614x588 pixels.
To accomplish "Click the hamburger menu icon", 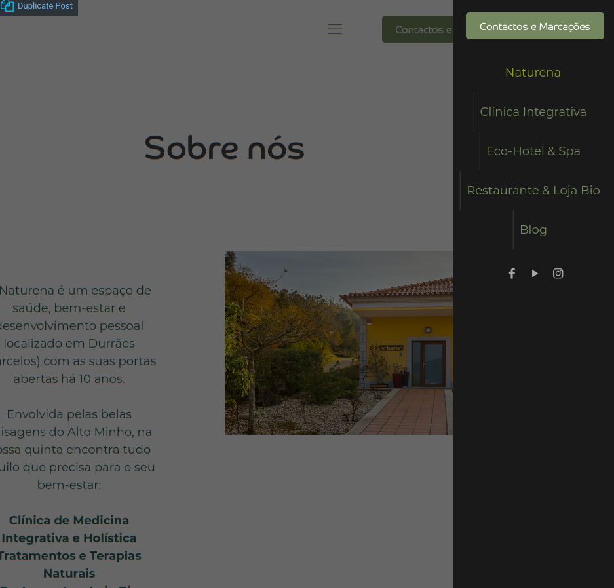I will 335,29.
